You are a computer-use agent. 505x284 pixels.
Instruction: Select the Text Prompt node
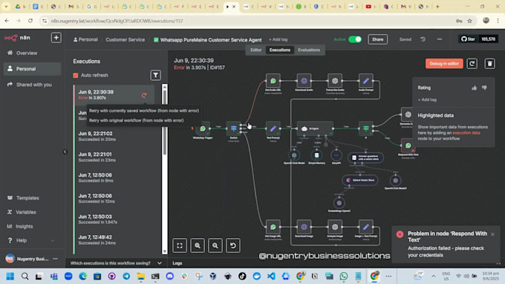pos(273,128)
